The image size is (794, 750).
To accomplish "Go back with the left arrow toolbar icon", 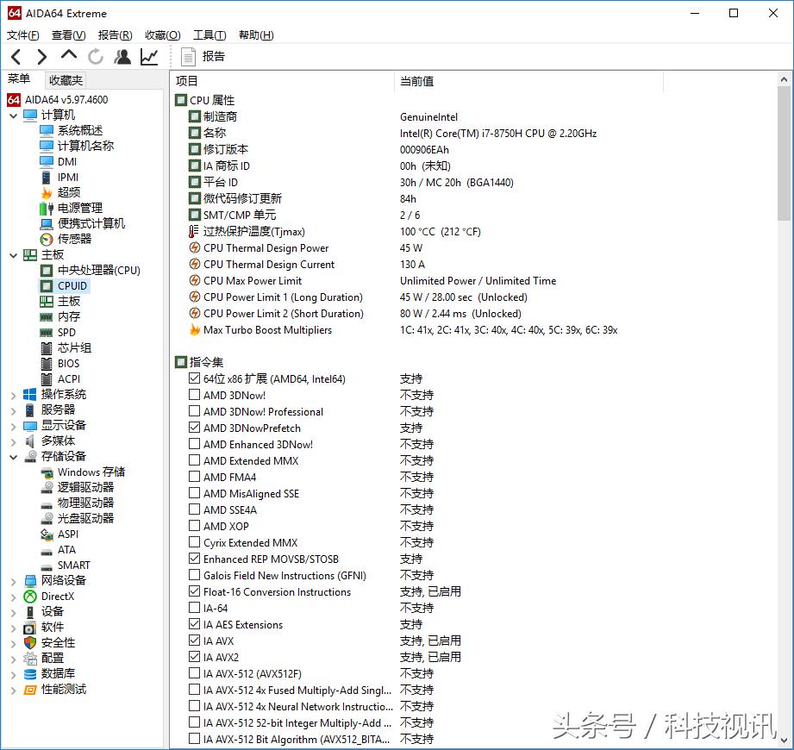I will [16, 57].
